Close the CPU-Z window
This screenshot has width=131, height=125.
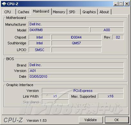[127, 4]
